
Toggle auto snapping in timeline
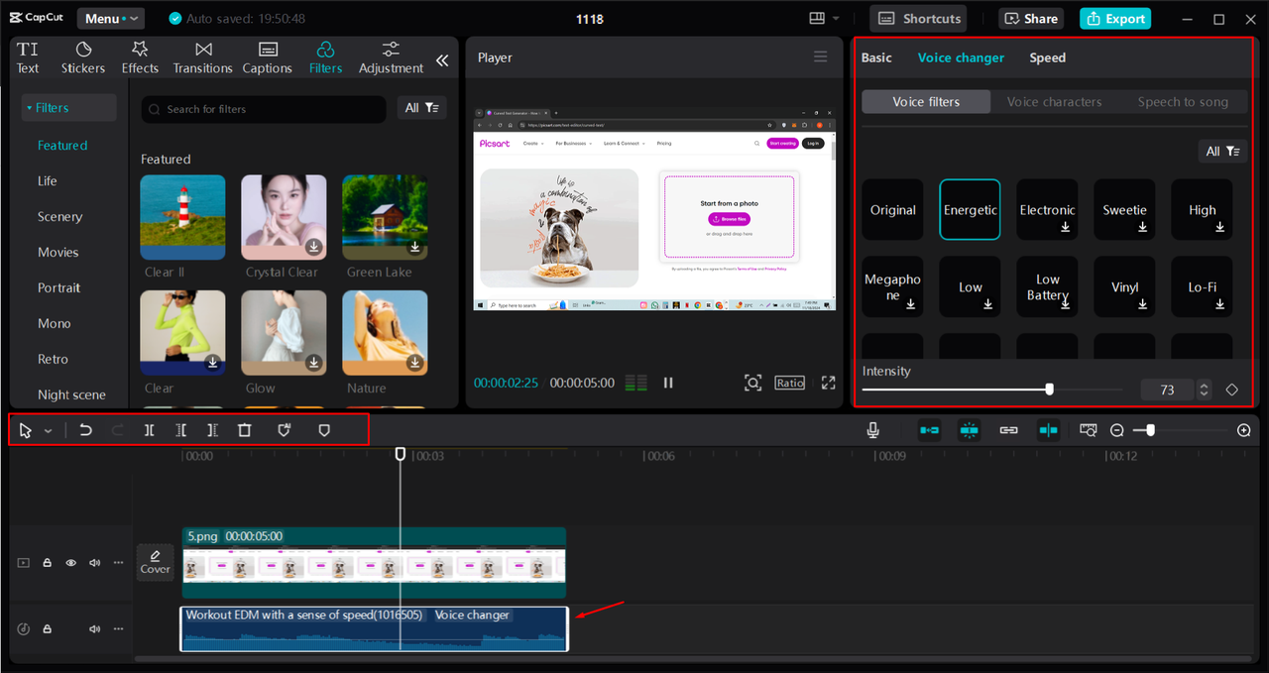969,430
